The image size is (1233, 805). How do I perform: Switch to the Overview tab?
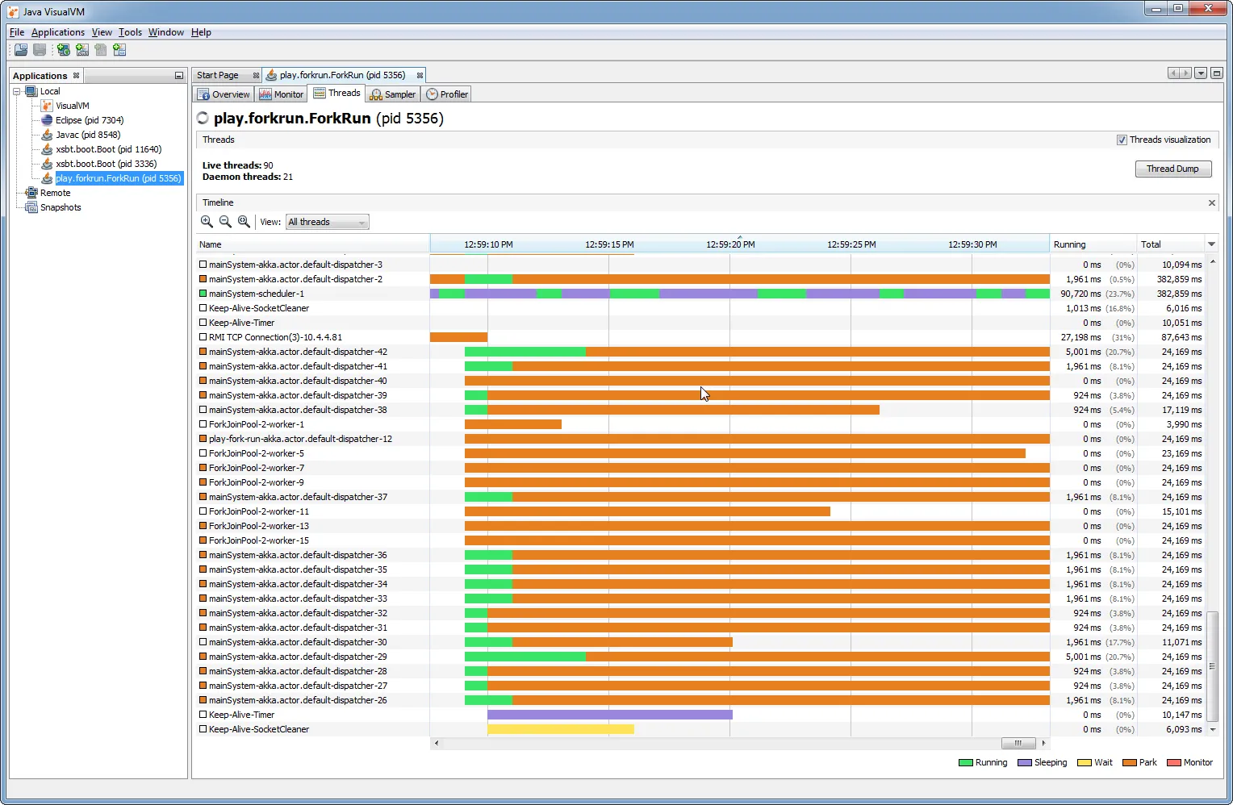click(224, 94)
